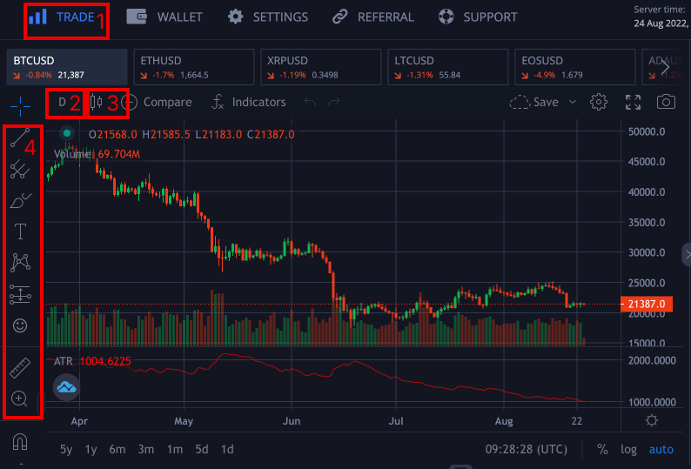The image size is (691, 469).
Task: Take a chart snapshot with camera icon
Action: click(x=666, y=102)
